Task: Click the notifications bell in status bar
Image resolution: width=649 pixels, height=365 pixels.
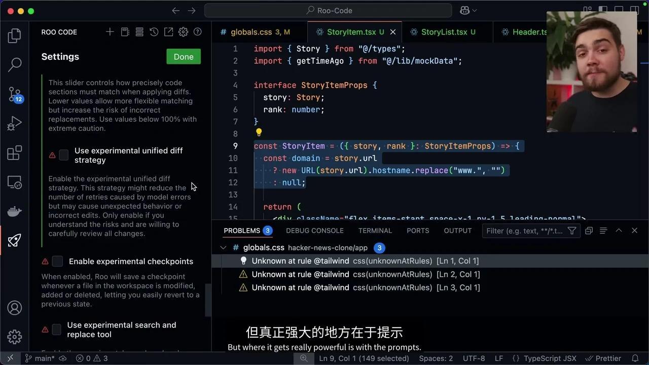Action: coord(635,358)
